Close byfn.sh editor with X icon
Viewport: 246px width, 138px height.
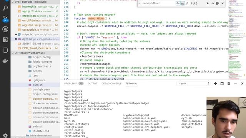pyautogui.click(x=16, y=39)
